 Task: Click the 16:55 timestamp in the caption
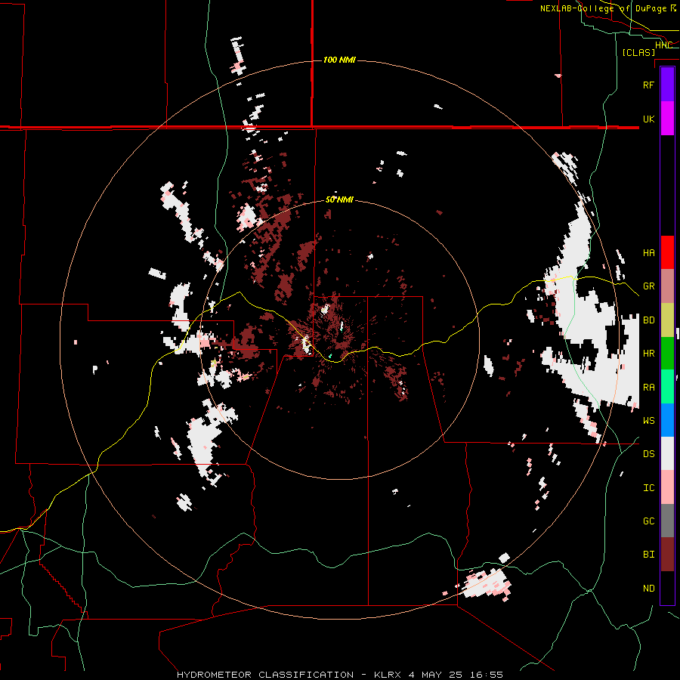click(485, 675)
